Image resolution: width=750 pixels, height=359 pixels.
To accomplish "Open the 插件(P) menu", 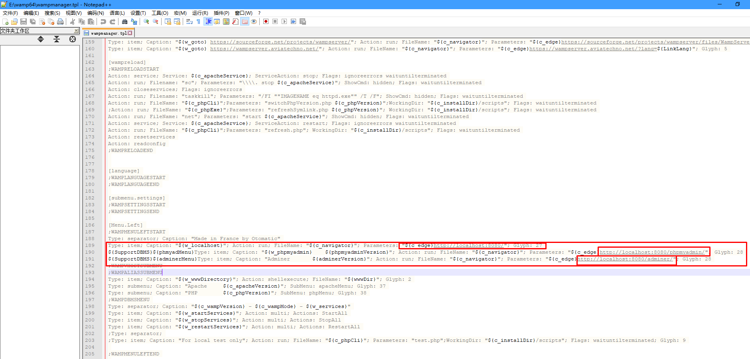I will (x=221, y=13).
